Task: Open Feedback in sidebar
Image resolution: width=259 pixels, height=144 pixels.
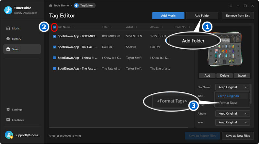Action: 22,120
